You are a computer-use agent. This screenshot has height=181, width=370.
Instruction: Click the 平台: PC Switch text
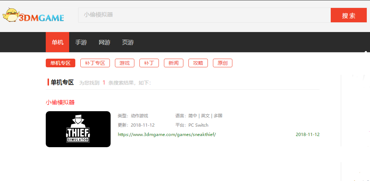192,125
